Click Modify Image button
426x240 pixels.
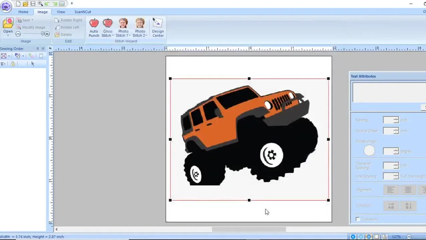(x=31, y=27)
